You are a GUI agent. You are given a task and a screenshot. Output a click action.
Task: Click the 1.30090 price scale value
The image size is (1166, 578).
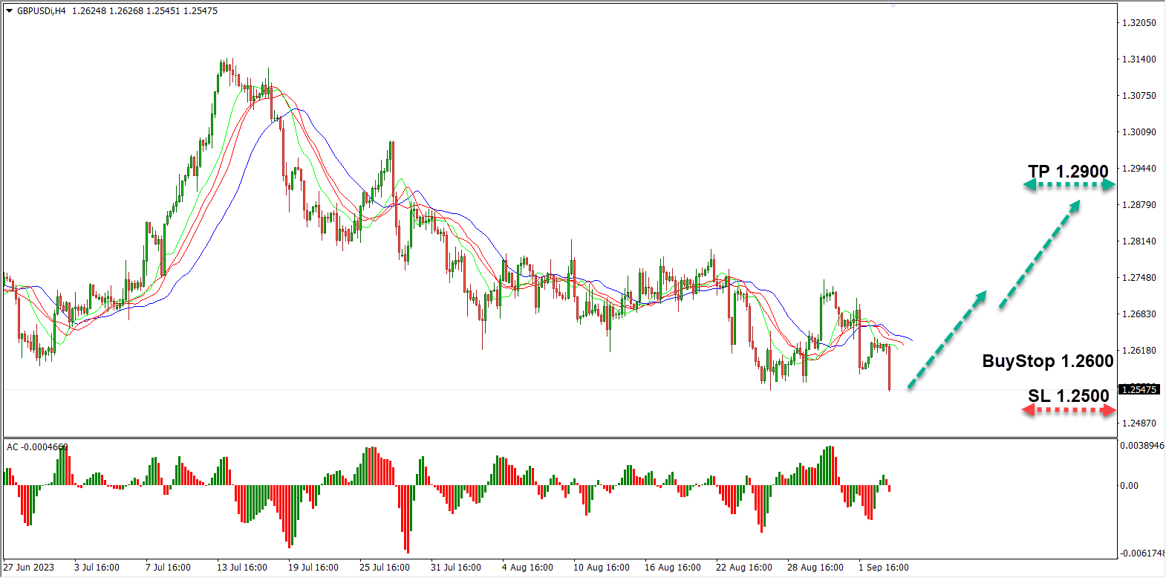(x=1139, y=132)
